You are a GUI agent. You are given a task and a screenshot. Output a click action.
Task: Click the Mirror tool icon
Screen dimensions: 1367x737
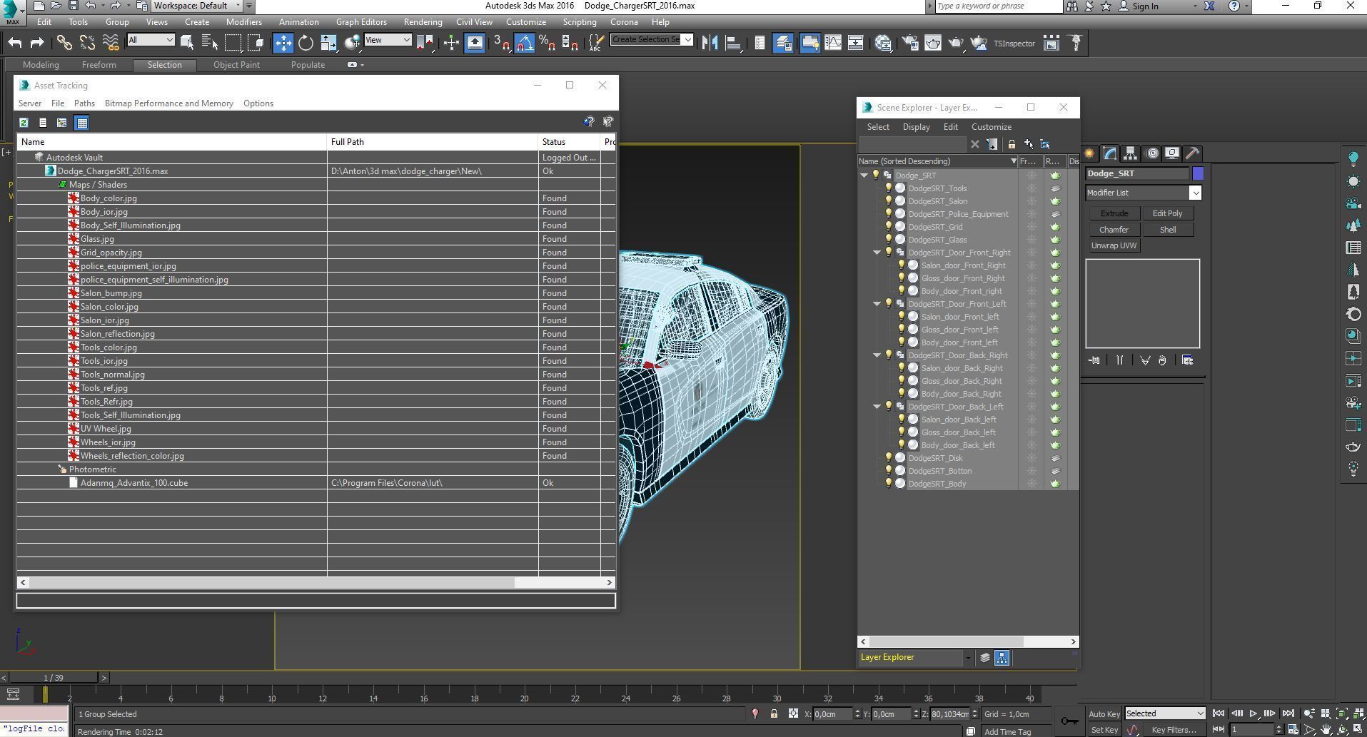pyautogui.click(x=709, y=43)
